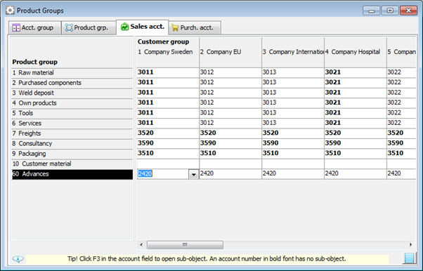
Task: Switch to the Product grp. tab
Action: tap(89, 28)
